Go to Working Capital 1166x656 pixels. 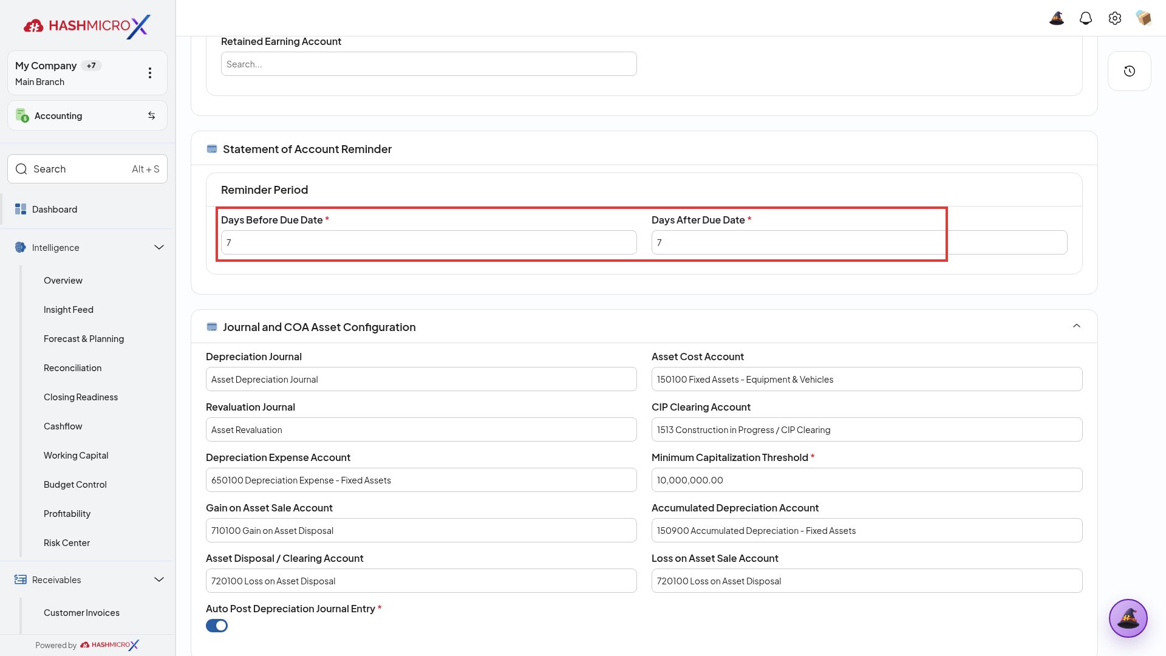click(76, 455)
